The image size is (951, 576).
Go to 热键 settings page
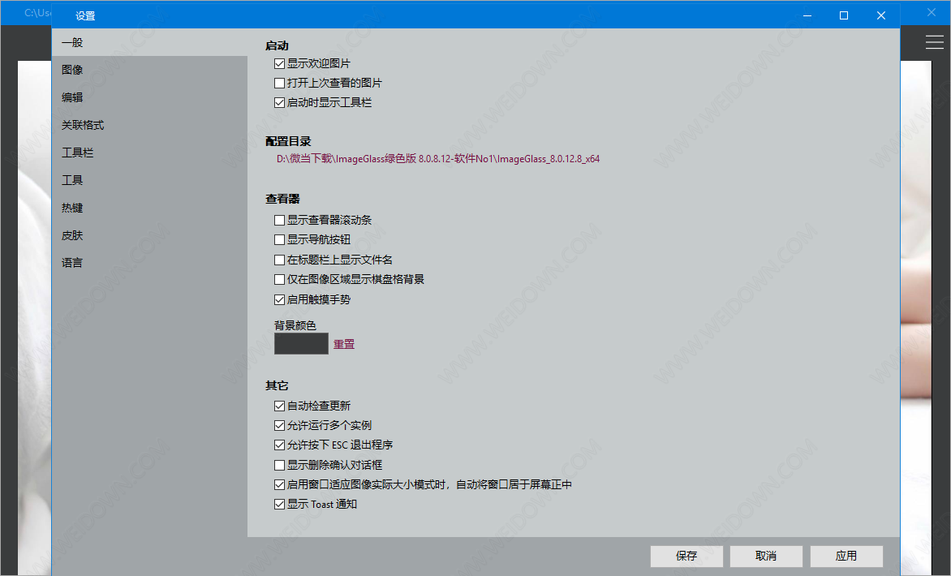(x=72, y=208)
